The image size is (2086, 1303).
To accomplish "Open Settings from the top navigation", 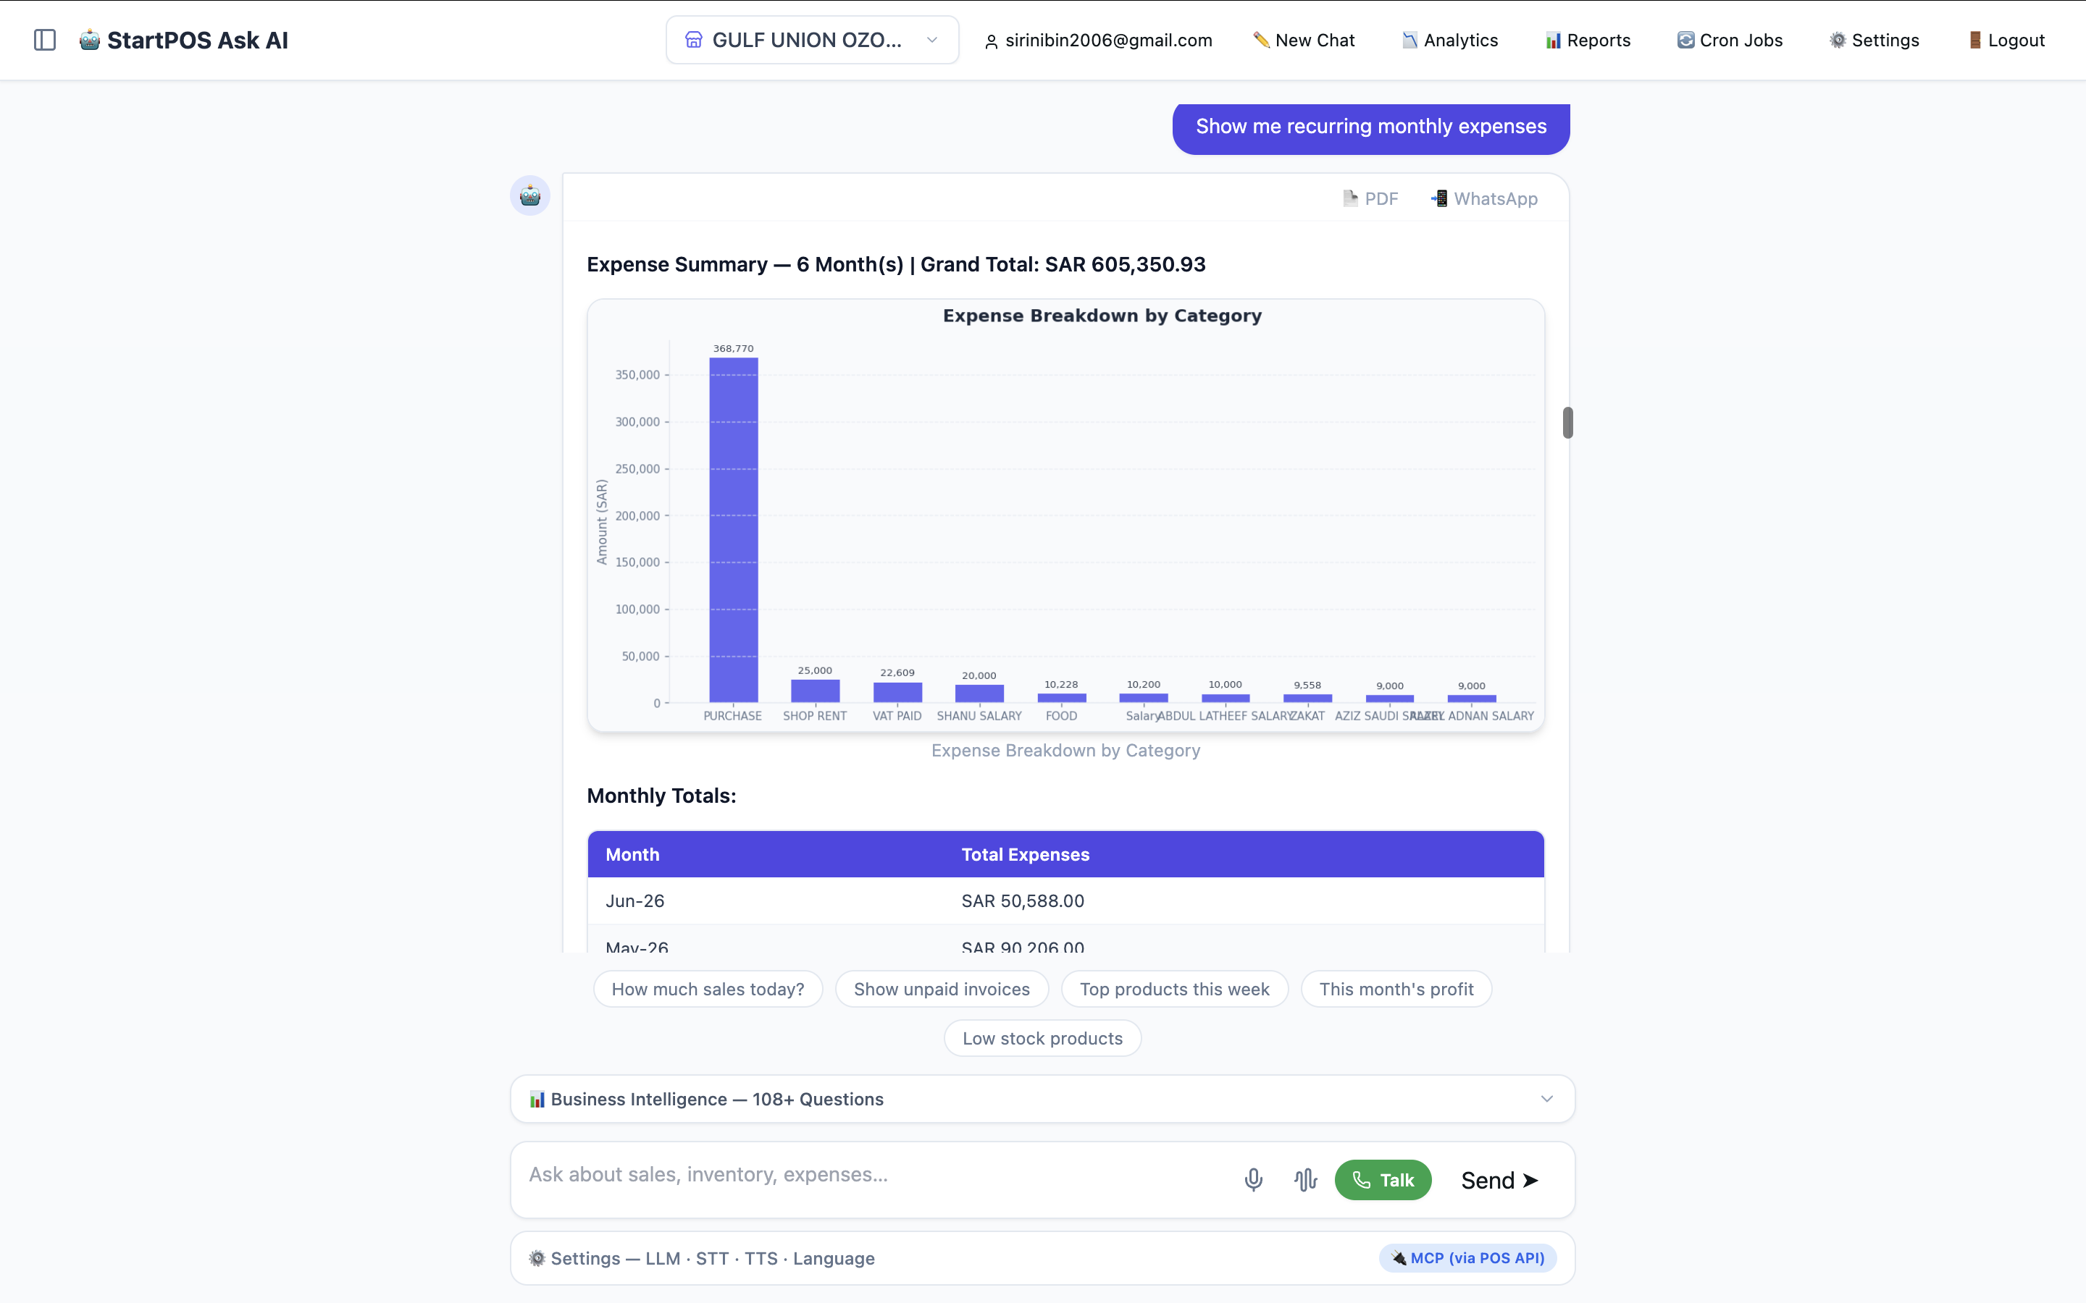I will pos(1874,40).
